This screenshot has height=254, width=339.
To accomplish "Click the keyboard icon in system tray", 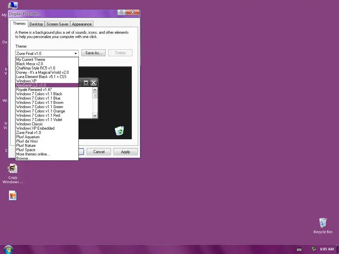I will [299, 249].
